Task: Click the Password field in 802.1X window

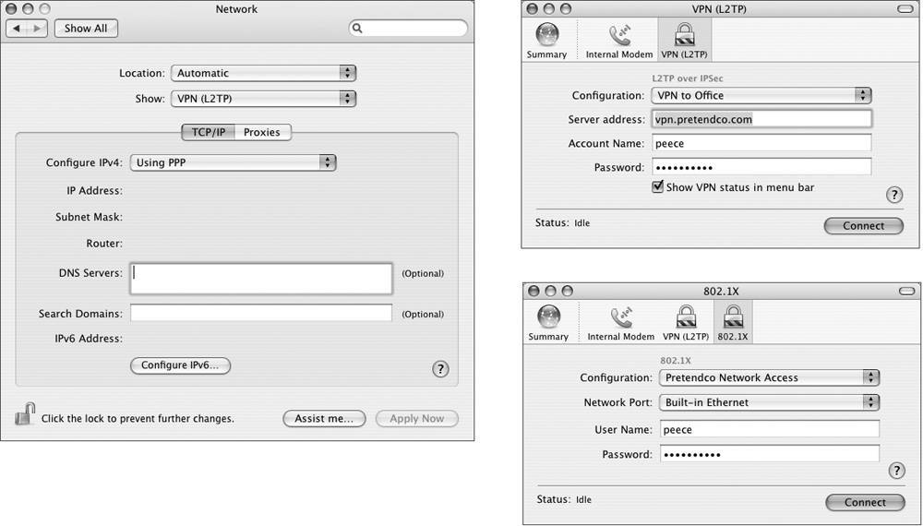Action: (x=770, y=454)
